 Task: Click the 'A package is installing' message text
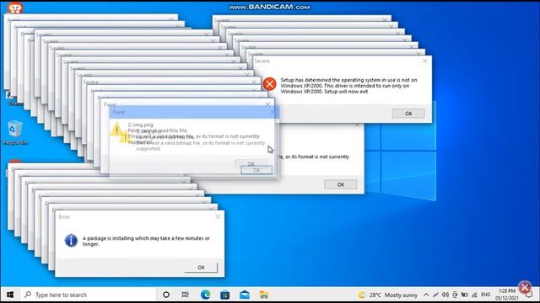click(x=146, y=241)
